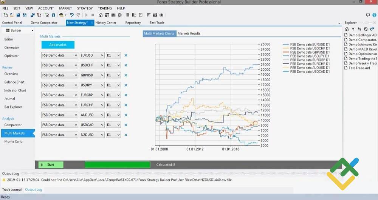The width and height of the screenshot is (378, 200).
Task: Click the grayed Redo arrow in toolbar
Action: [78, 15]
